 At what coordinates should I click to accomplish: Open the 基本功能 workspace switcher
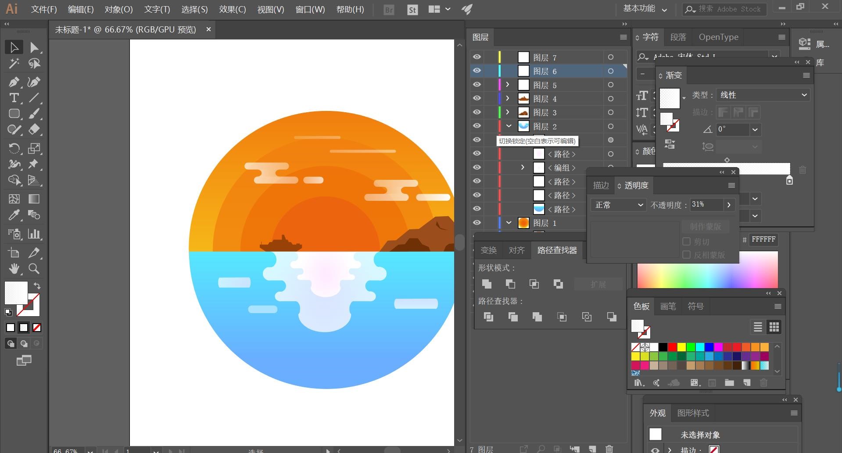tap(645, 9)
